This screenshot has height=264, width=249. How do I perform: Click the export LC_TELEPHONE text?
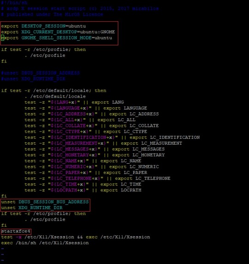coord(143,178)
